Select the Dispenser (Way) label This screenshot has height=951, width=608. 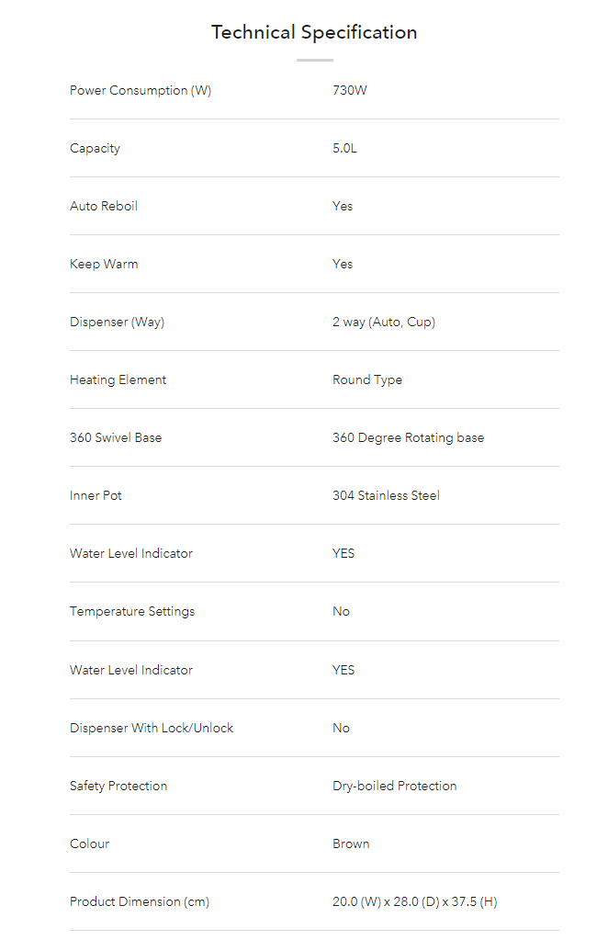tap(117, 323)
